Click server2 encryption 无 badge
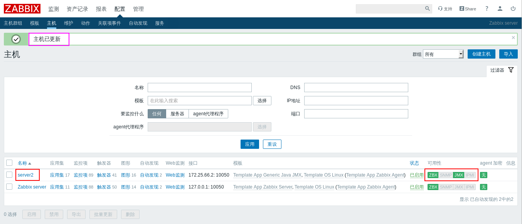This screenshot has height=224, width=522. (483, 175)
